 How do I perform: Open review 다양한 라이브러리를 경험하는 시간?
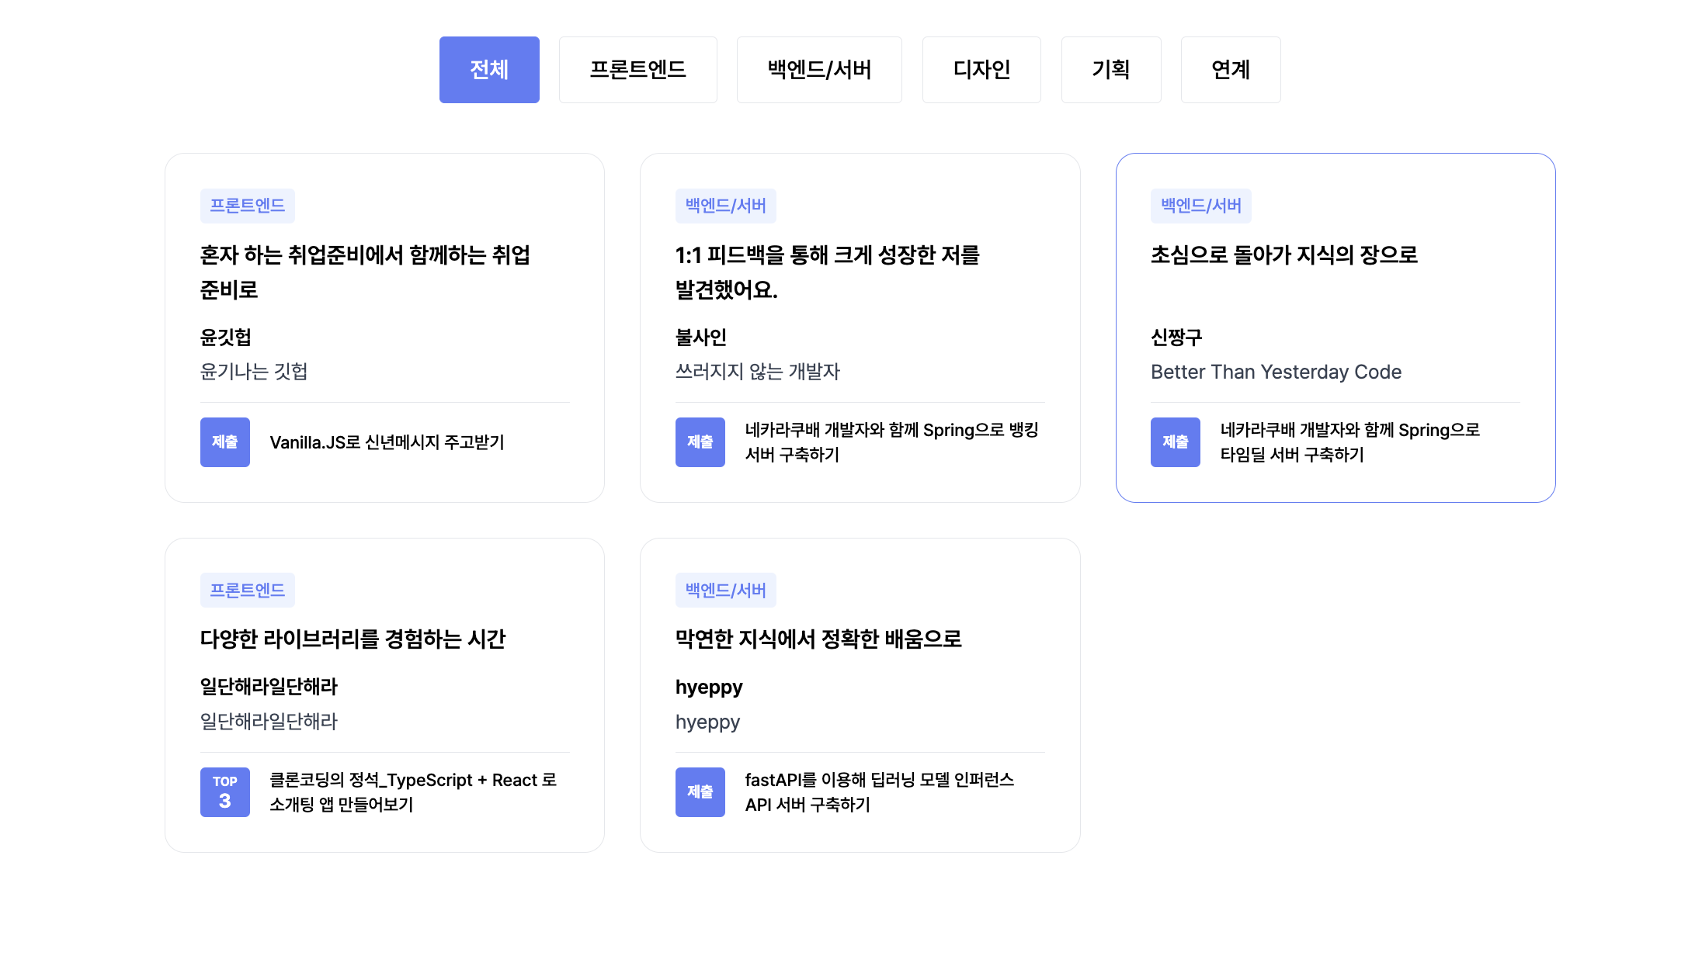click(x=353, y=639)
